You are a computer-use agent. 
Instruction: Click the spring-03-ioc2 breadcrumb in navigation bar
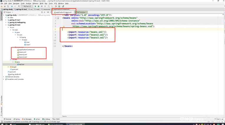pos(21,9)
